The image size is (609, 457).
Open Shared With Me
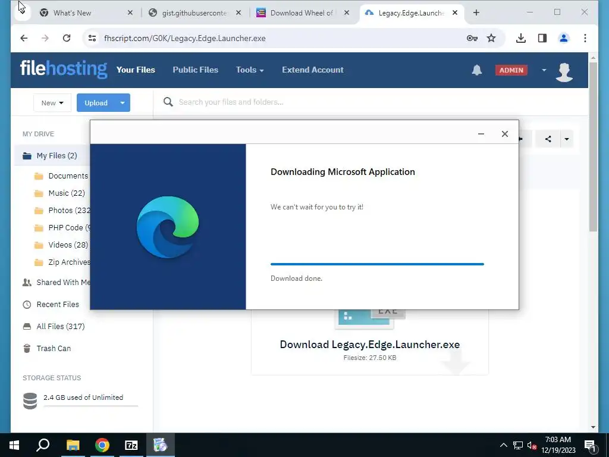pos(56,282)
